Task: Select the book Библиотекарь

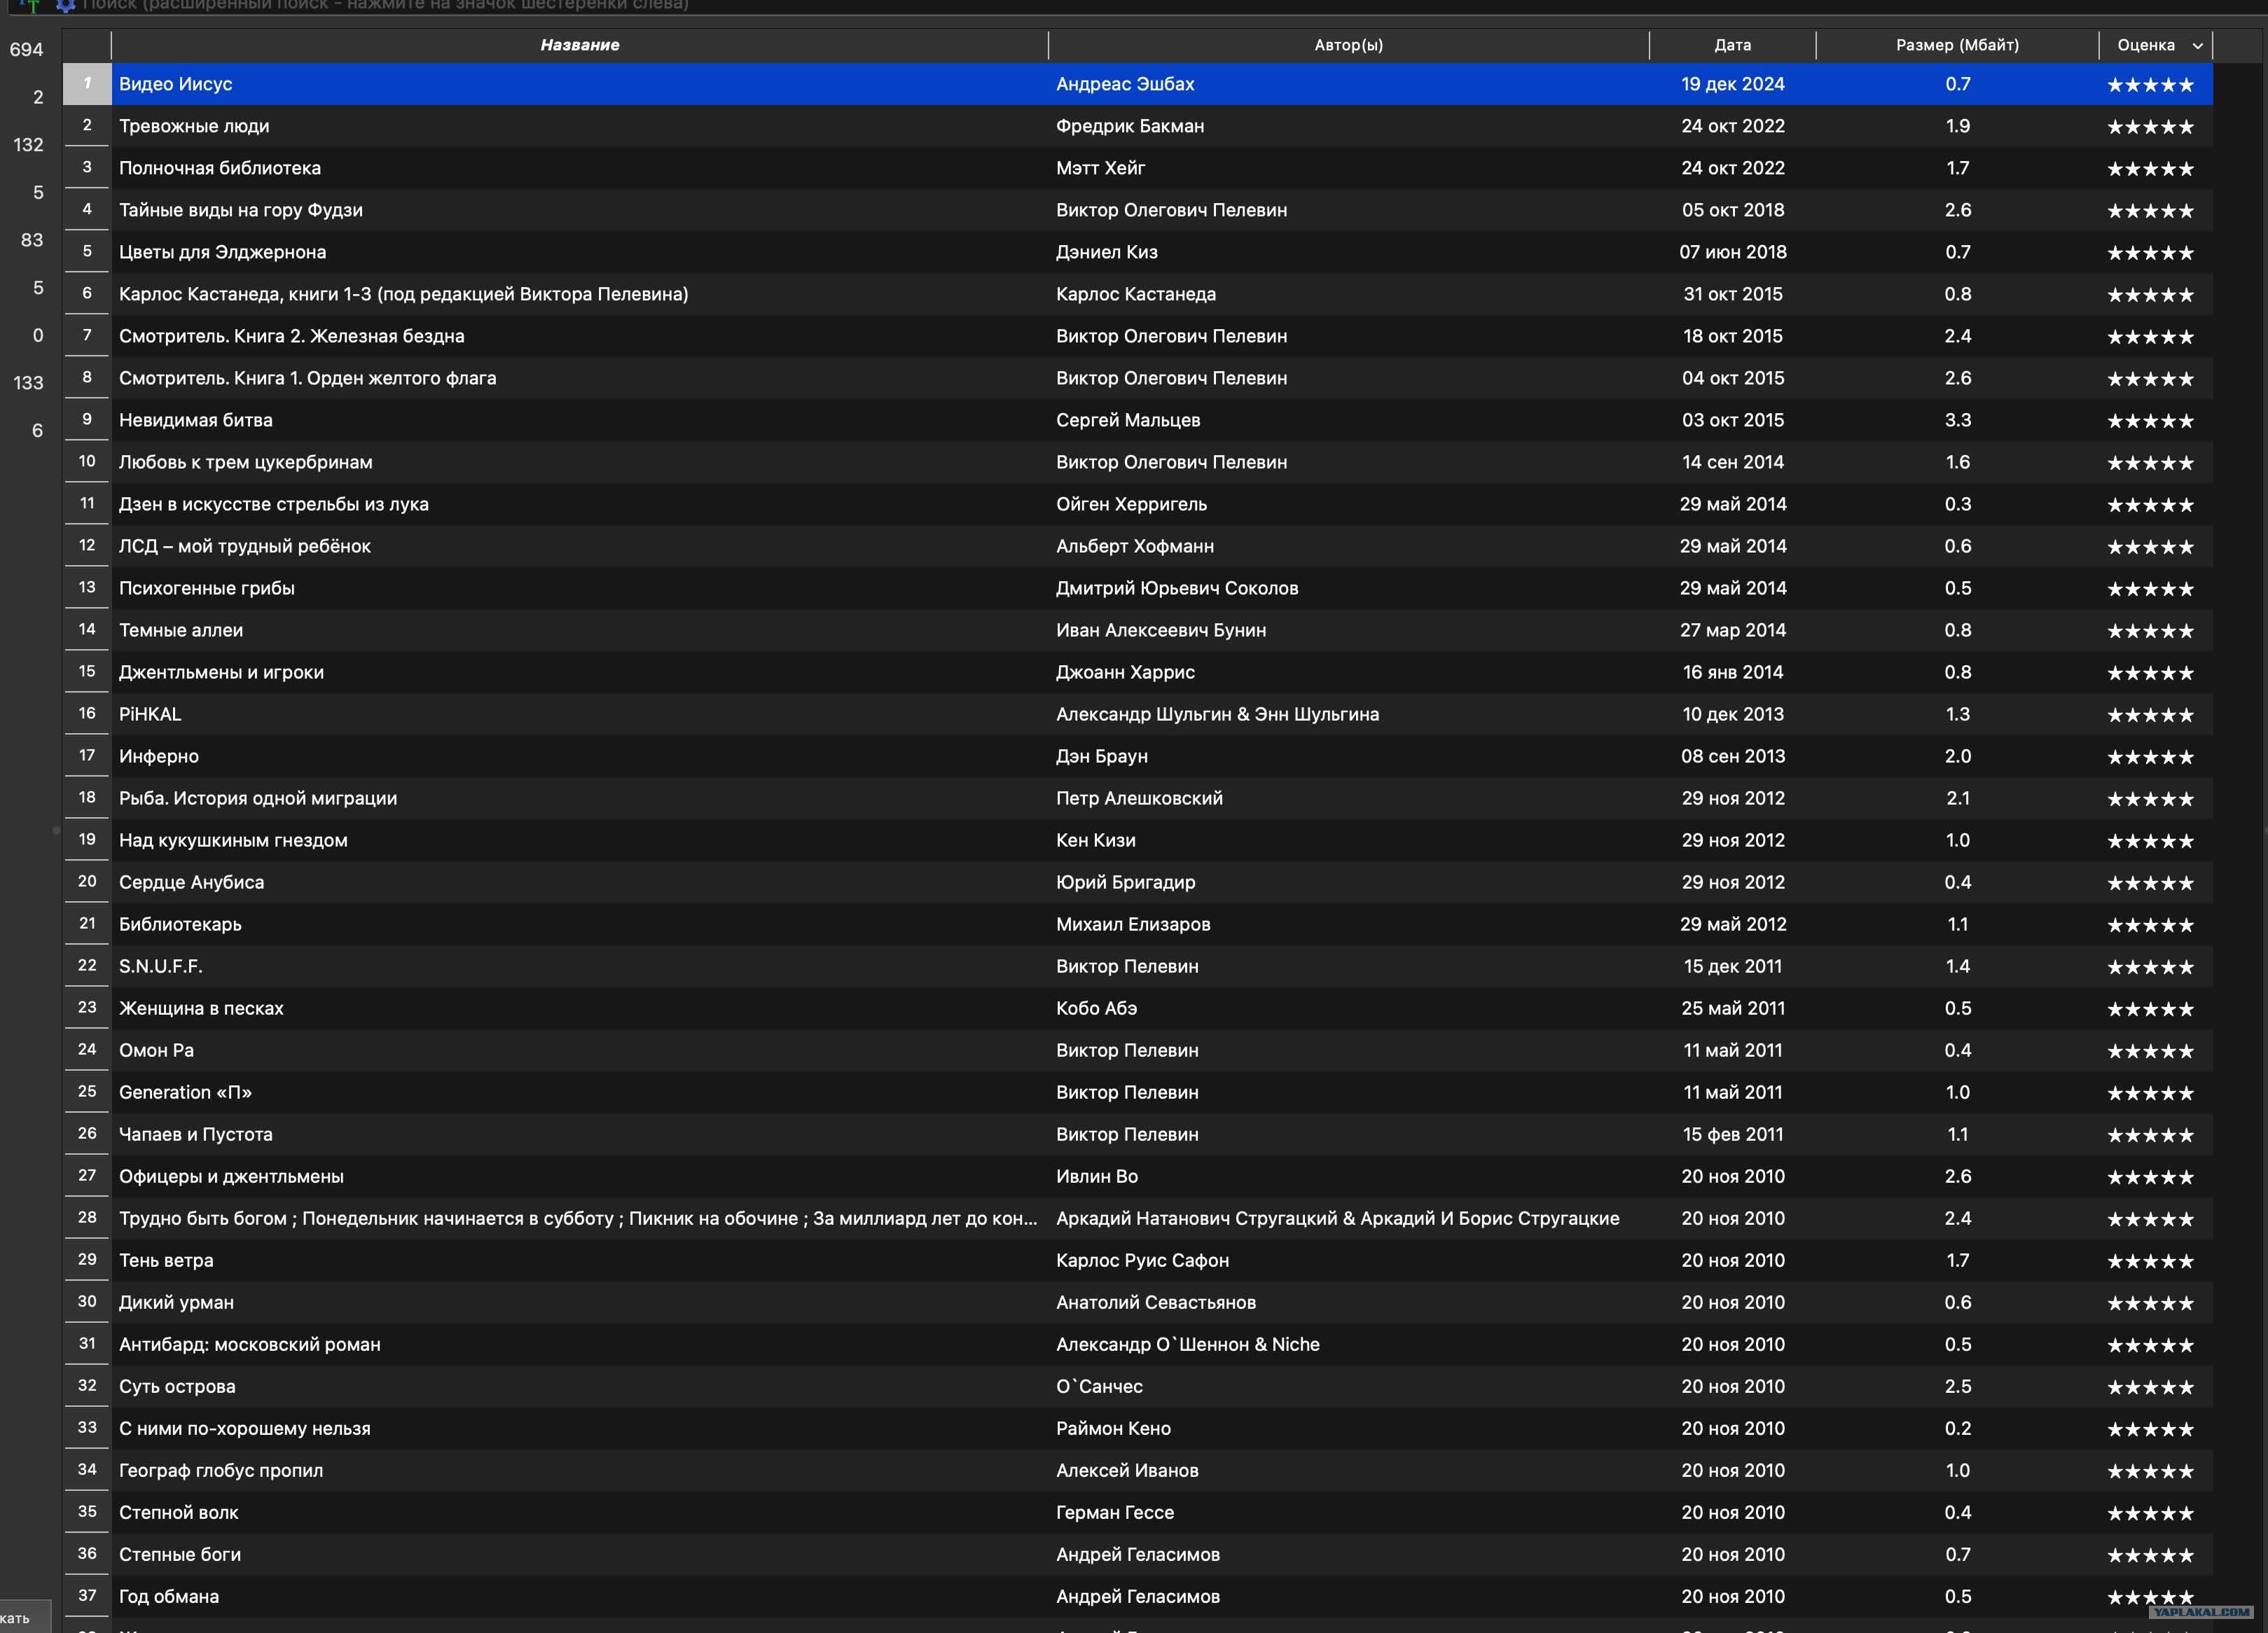Action: pyautogui.click(x=180, y=924)
